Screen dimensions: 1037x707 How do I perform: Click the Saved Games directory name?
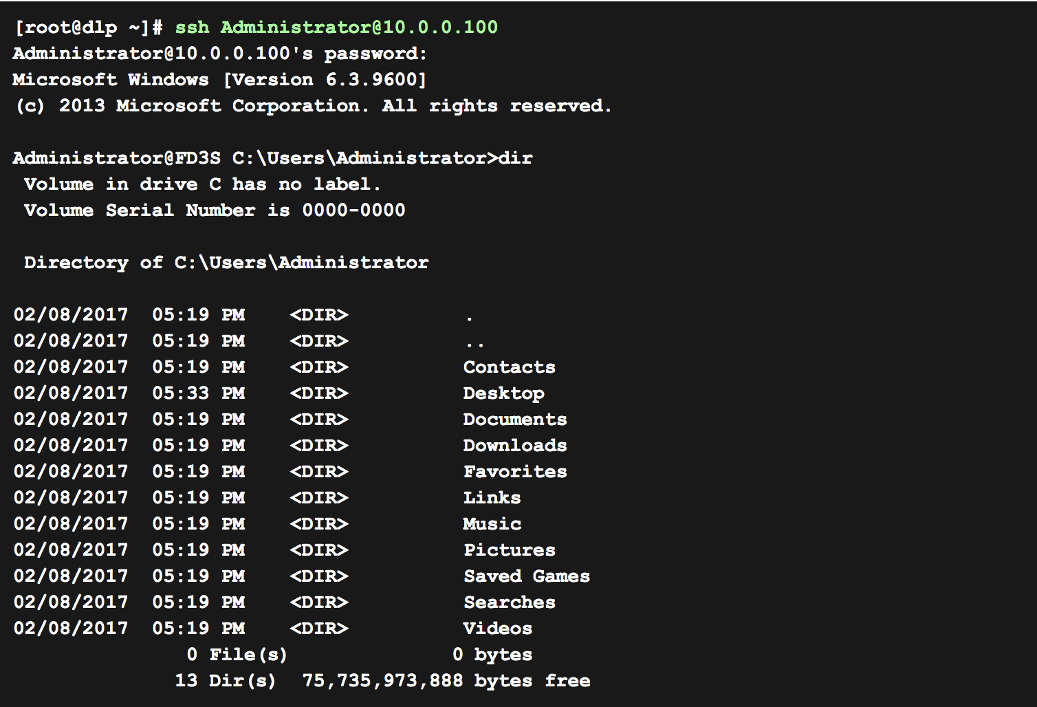(527, 576)
